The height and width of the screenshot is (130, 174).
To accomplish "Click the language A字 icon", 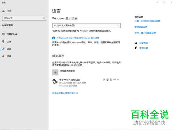I will tap(55, 81).
